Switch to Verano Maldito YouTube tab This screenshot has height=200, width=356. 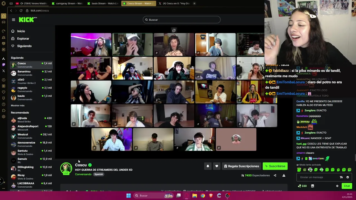tap(32, 3)
